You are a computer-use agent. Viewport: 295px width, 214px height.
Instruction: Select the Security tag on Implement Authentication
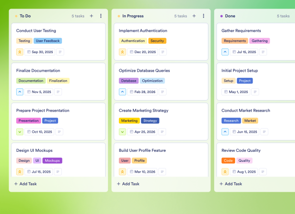pos(157,41)
